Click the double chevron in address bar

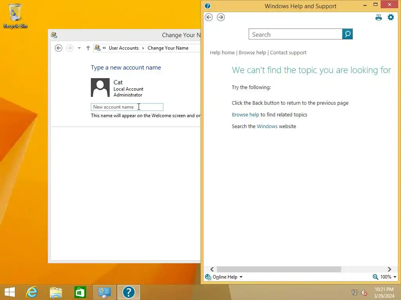(104, 48)
